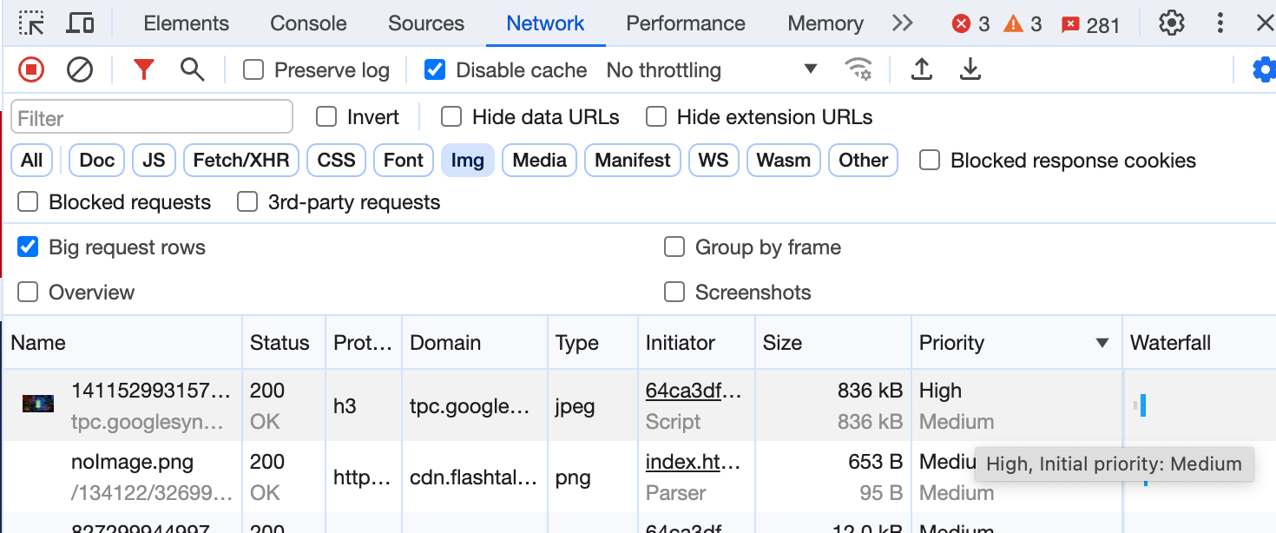Toggle Priority column sort order
1276x533 pixels.
951,342
